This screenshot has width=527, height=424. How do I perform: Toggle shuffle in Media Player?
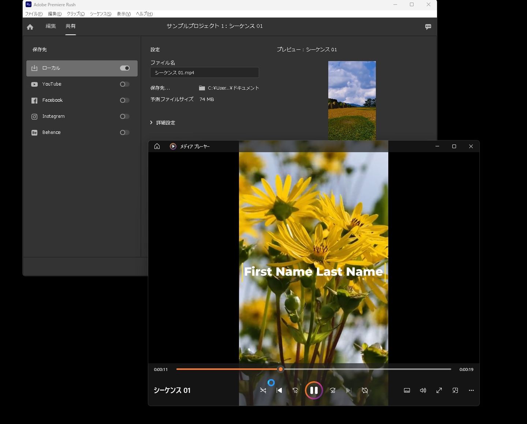point(263,390)
